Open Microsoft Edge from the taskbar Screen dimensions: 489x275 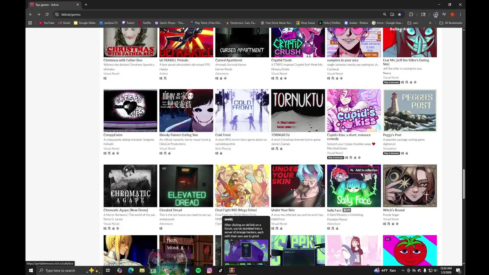(x=131, y=270)
